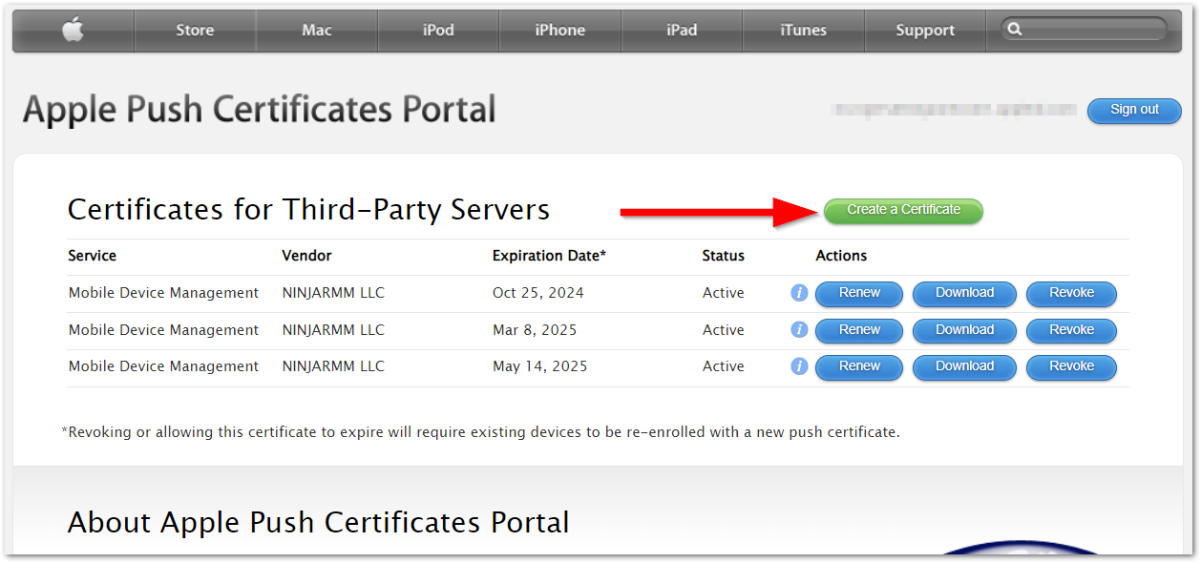This screenshot has height=563, width=1201.
Task: Click the Apple Push Certificates Portal heading
Action: [x=260, y=109]
